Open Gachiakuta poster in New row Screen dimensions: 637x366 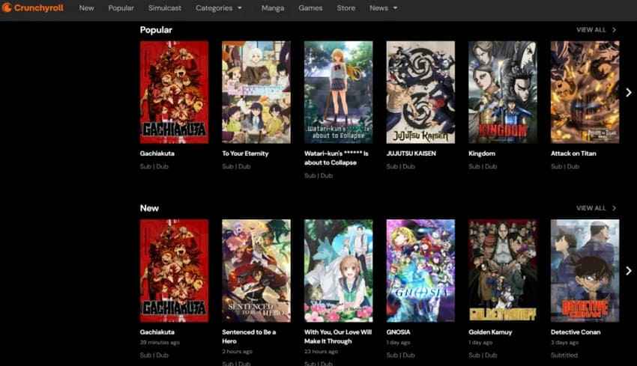pyautogui.click(x=175, y=271)
